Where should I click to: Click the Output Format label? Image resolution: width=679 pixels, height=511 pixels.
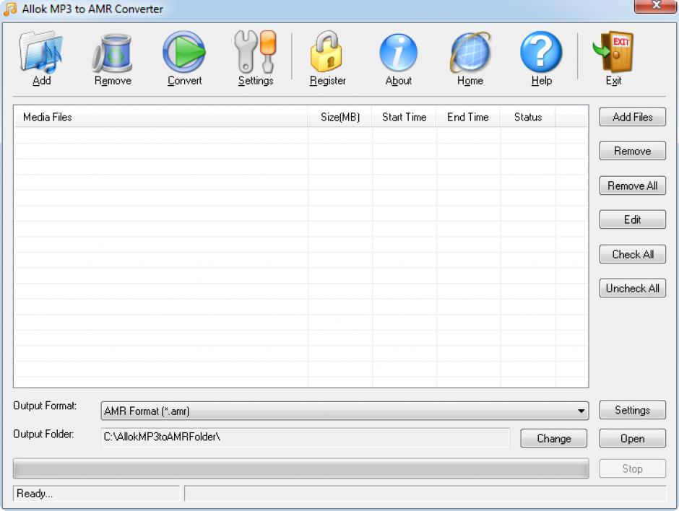click(45, 406)
